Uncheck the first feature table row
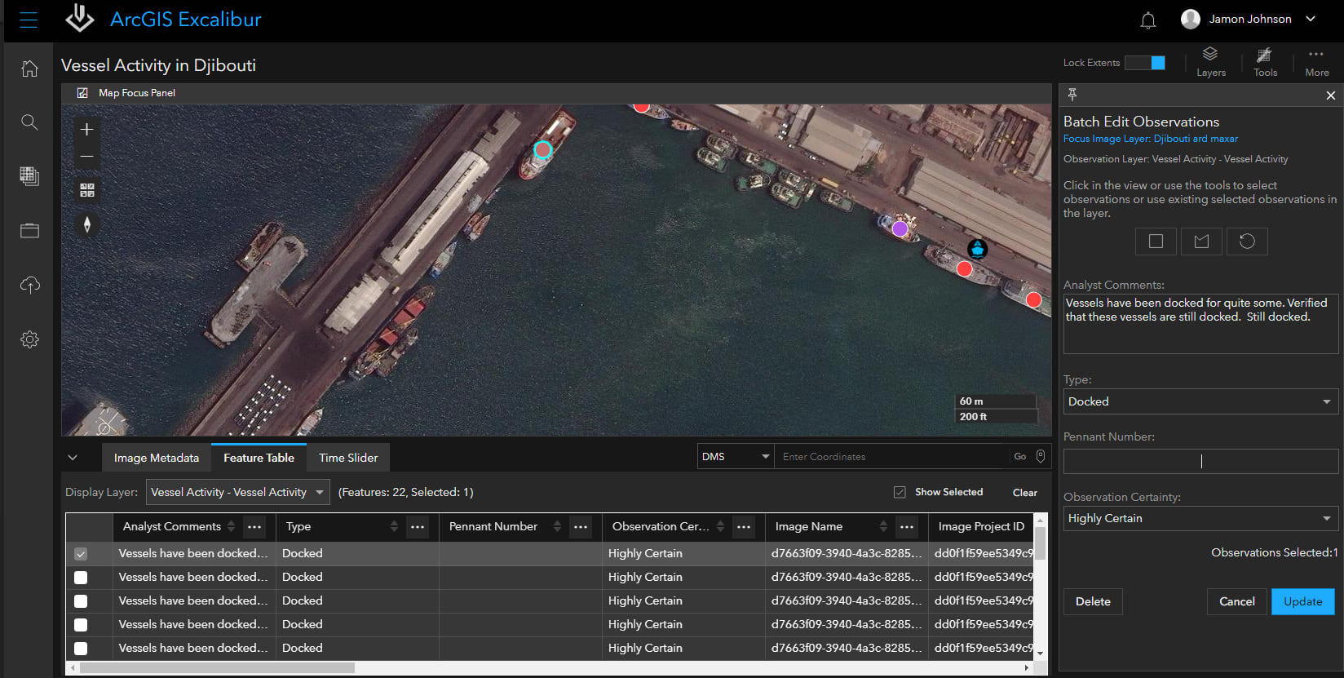This screenshot has width=1344, height=678. click(x=81, y=554)
